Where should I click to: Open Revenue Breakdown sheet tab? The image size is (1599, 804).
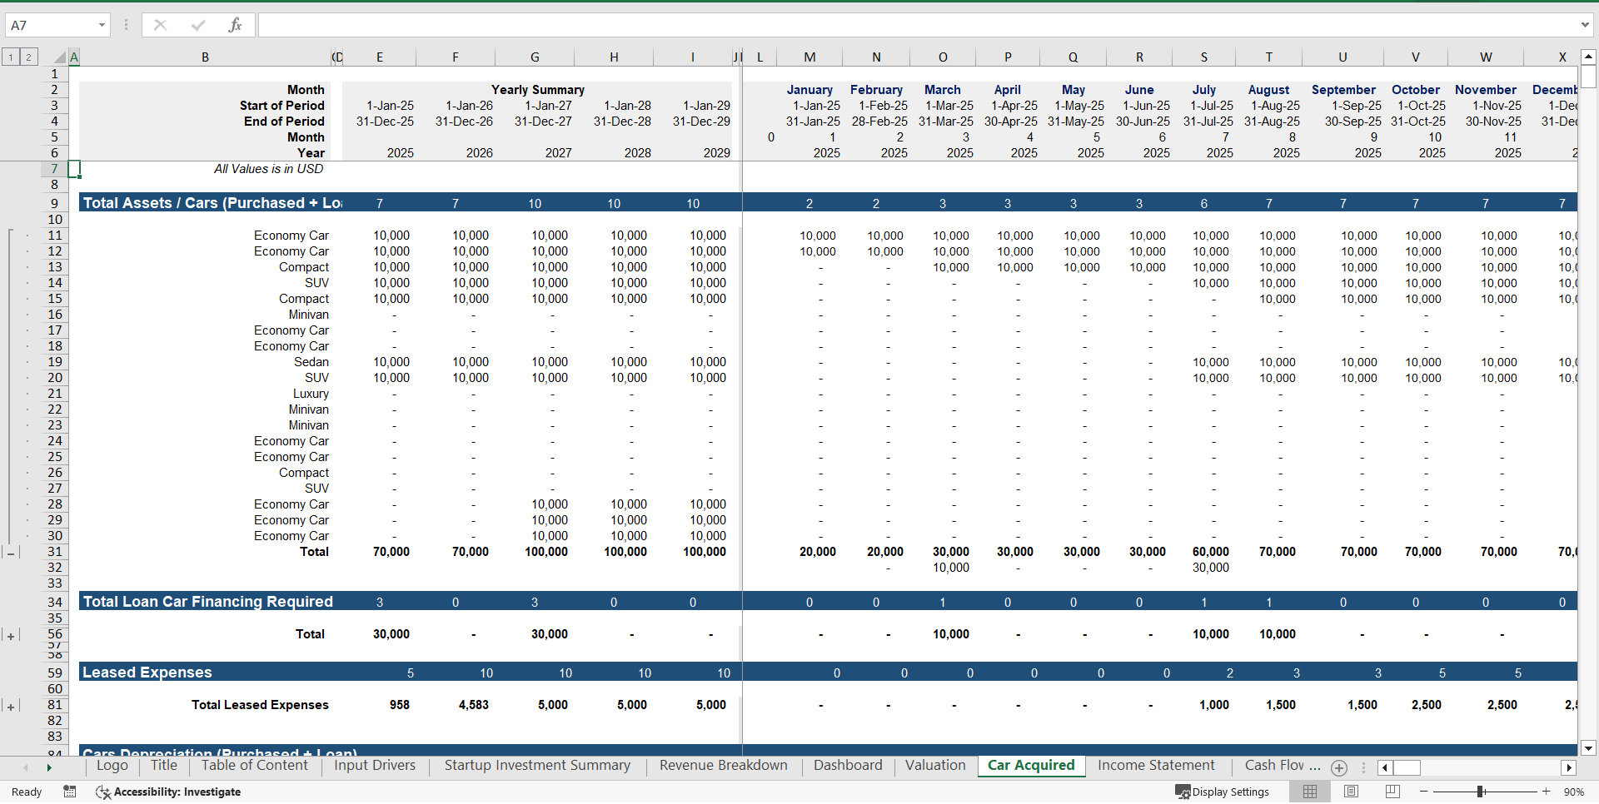[x=724, y=765]
